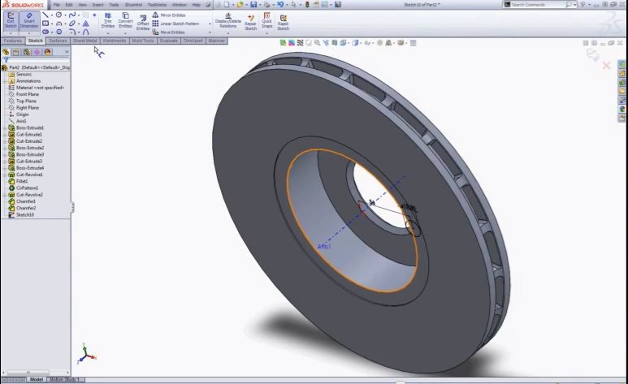
Task: Click Mirror Entities in the ribbon
Action: tap(169, 15)
